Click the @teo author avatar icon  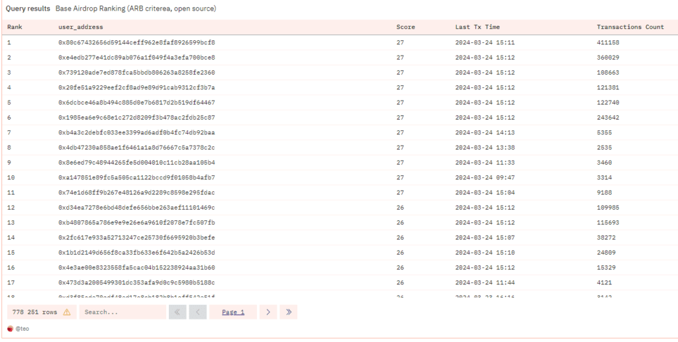coord(10,328)
